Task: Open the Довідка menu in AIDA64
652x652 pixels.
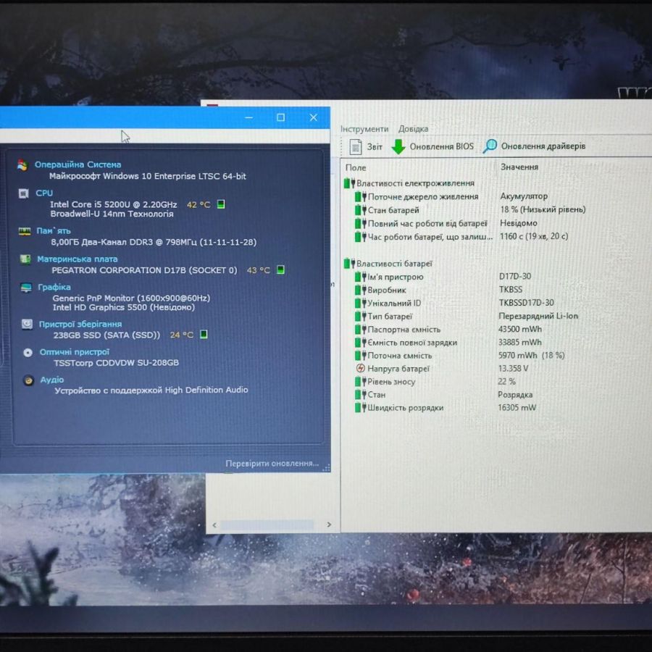Action: [413, 129]
